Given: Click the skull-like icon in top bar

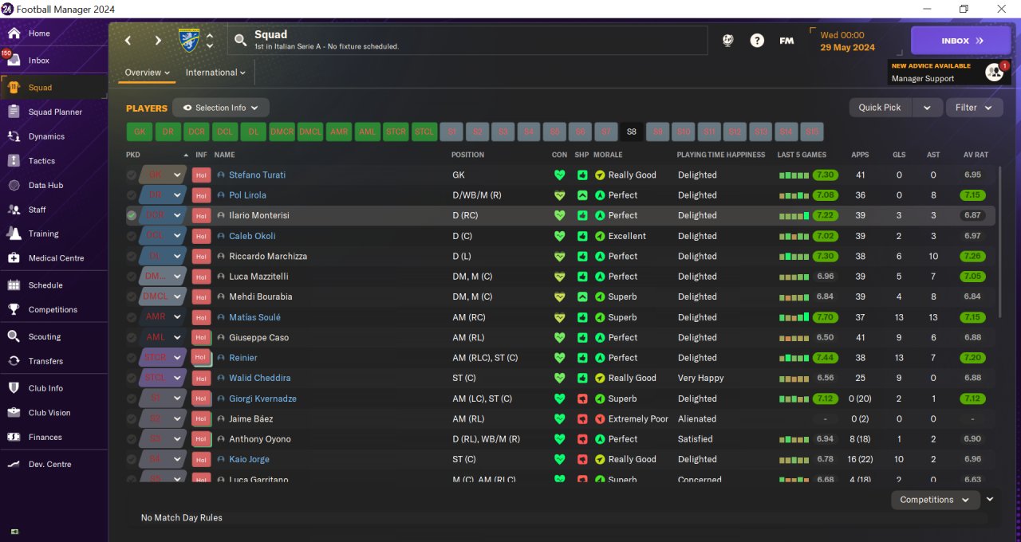Looking at the screenshot, I should pos(728,41).
